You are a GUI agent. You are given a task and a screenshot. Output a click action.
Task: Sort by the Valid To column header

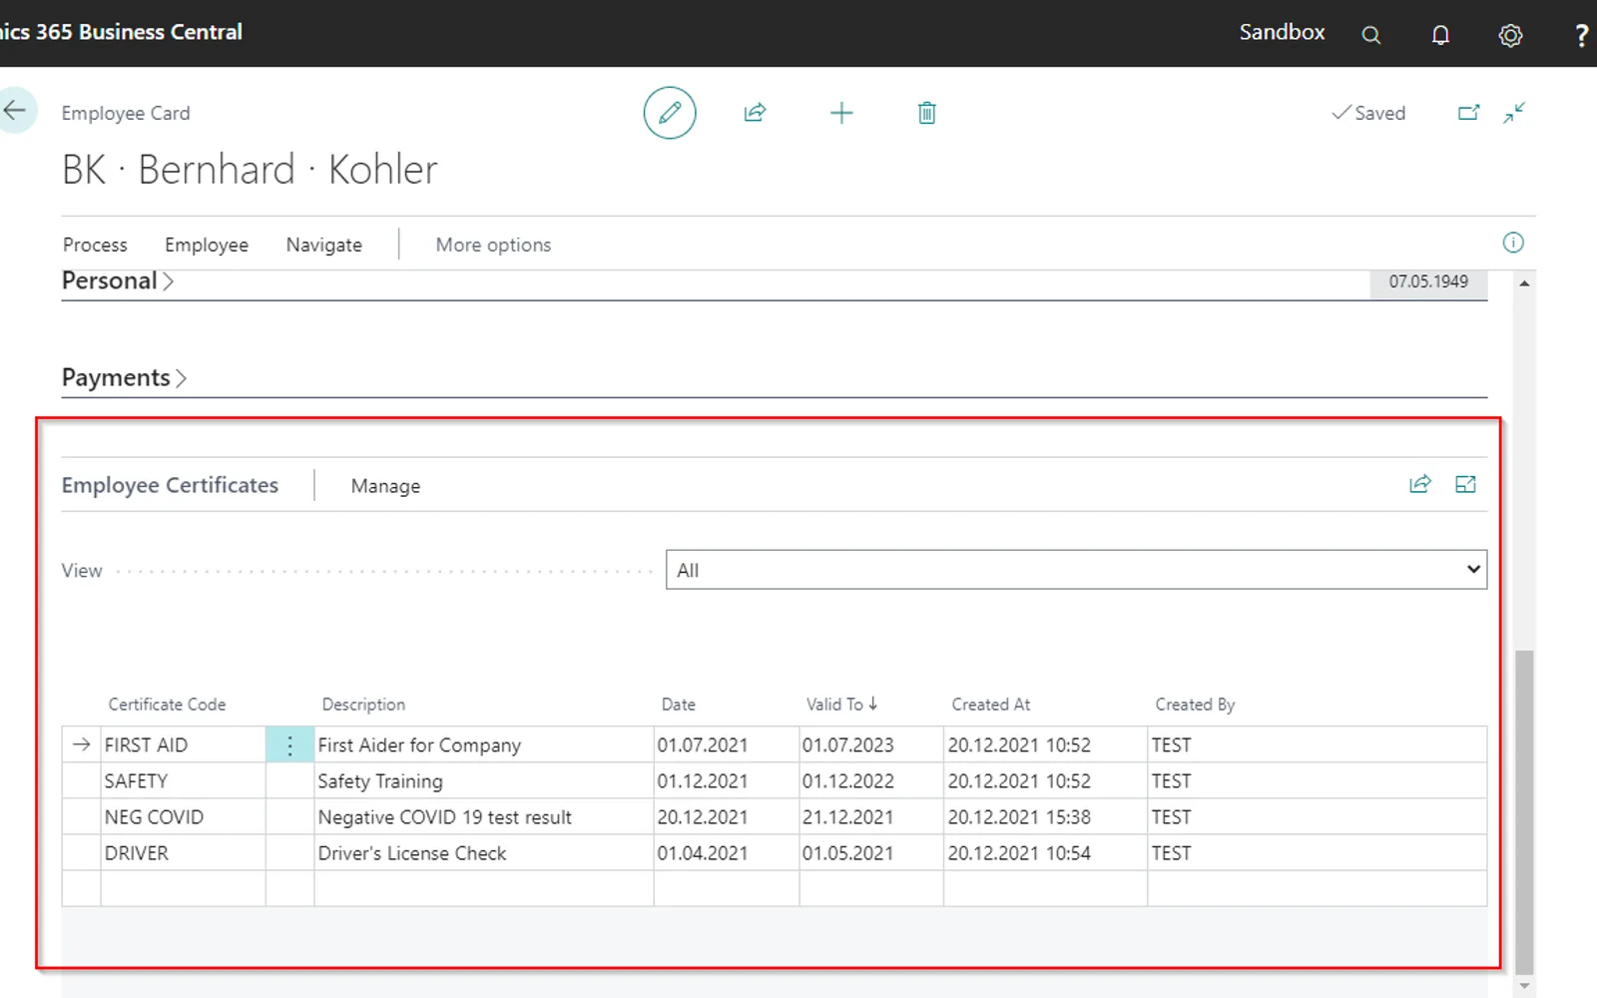pos(841,705)
